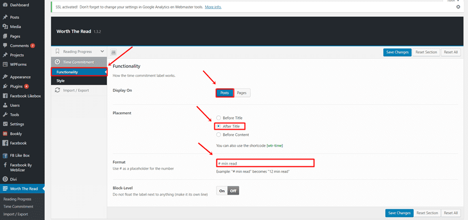This screenshot has height=220, width=468.
Task: Select the After Title radio button
Action: [219, 126]
